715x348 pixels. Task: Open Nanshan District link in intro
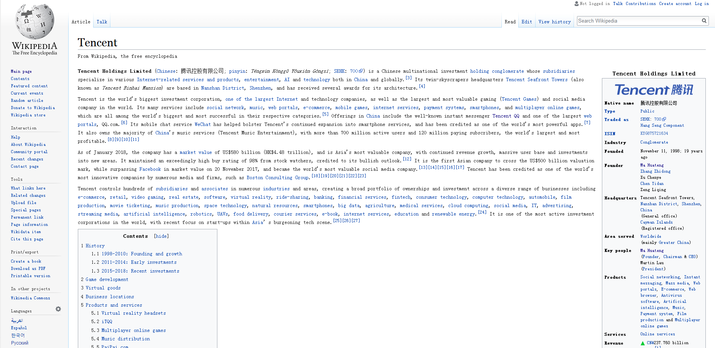coord(223,88)
